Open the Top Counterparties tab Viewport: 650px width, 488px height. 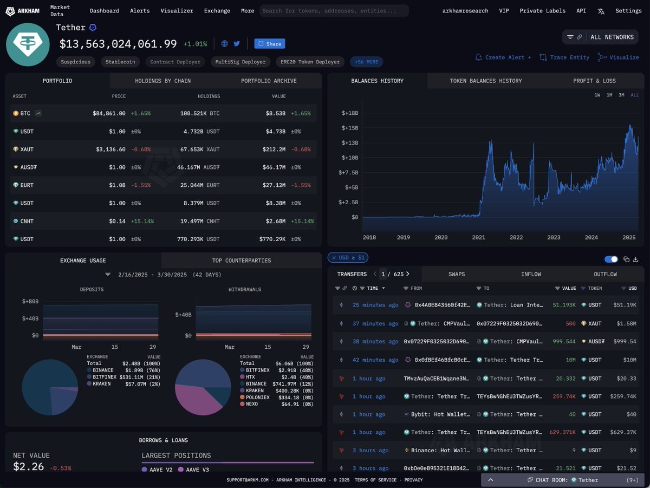point(241,261)
